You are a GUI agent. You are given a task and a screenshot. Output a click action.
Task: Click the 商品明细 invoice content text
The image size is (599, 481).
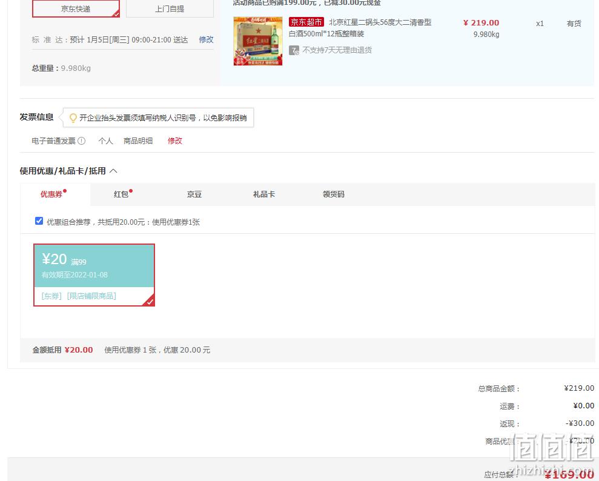point(138,141)
